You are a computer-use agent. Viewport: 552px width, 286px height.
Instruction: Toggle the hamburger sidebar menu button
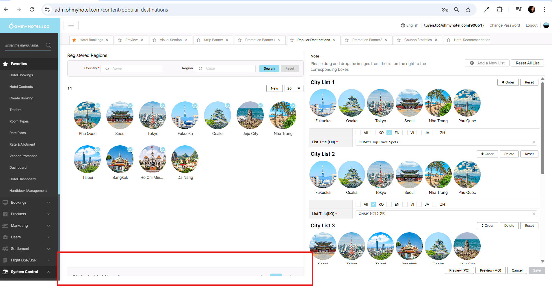coord(71,25)
